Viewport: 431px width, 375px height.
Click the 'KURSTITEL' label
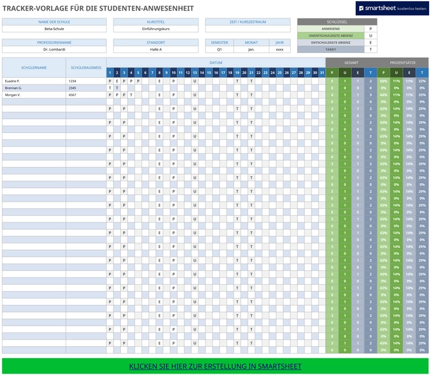point(156,22)
